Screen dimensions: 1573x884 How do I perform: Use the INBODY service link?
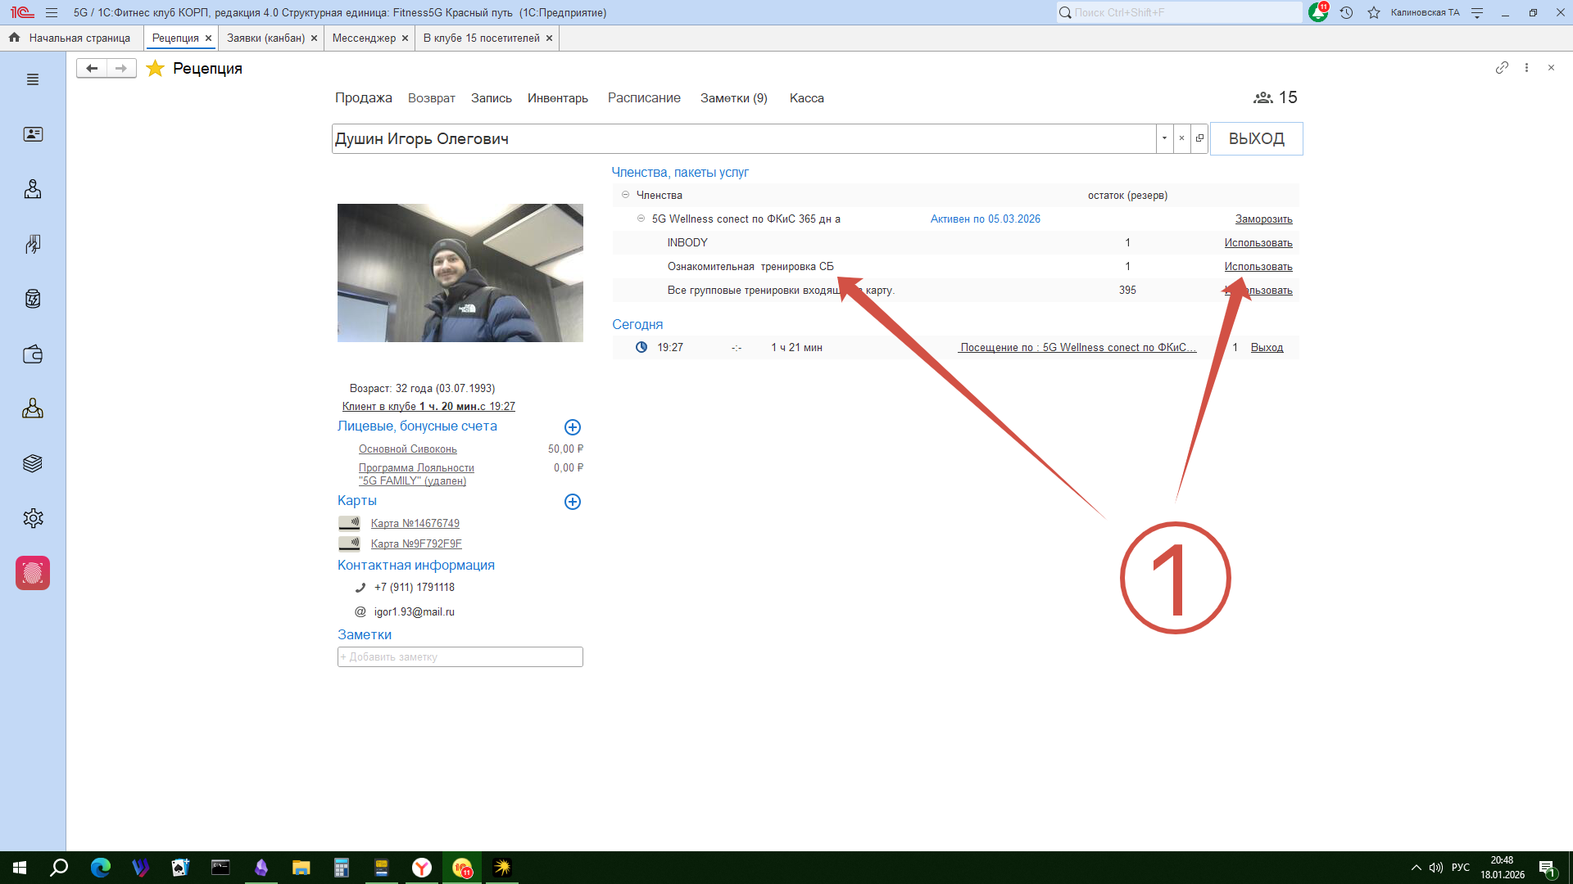coord(1258,242)
